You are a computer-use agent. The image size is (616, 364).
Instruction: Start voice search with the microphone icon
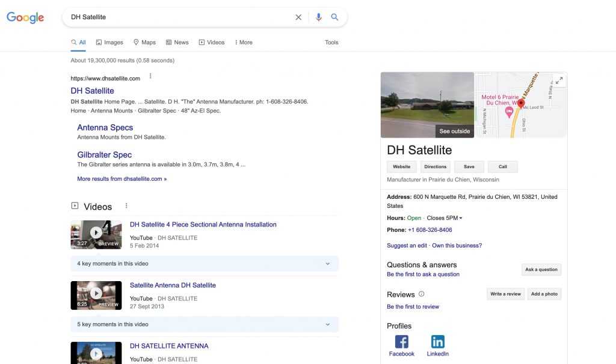(x=319, y=17)
